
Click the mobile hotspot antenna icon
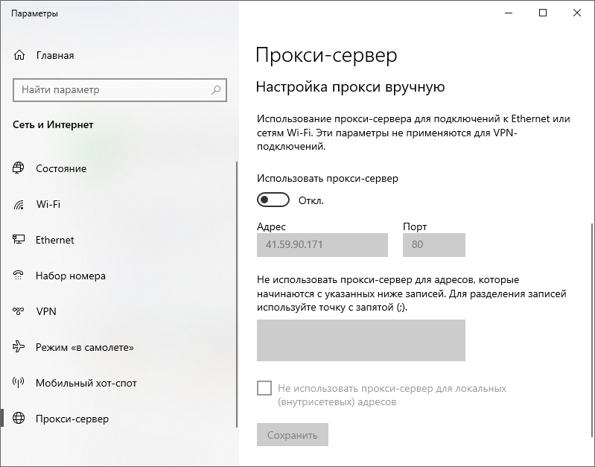18,382
